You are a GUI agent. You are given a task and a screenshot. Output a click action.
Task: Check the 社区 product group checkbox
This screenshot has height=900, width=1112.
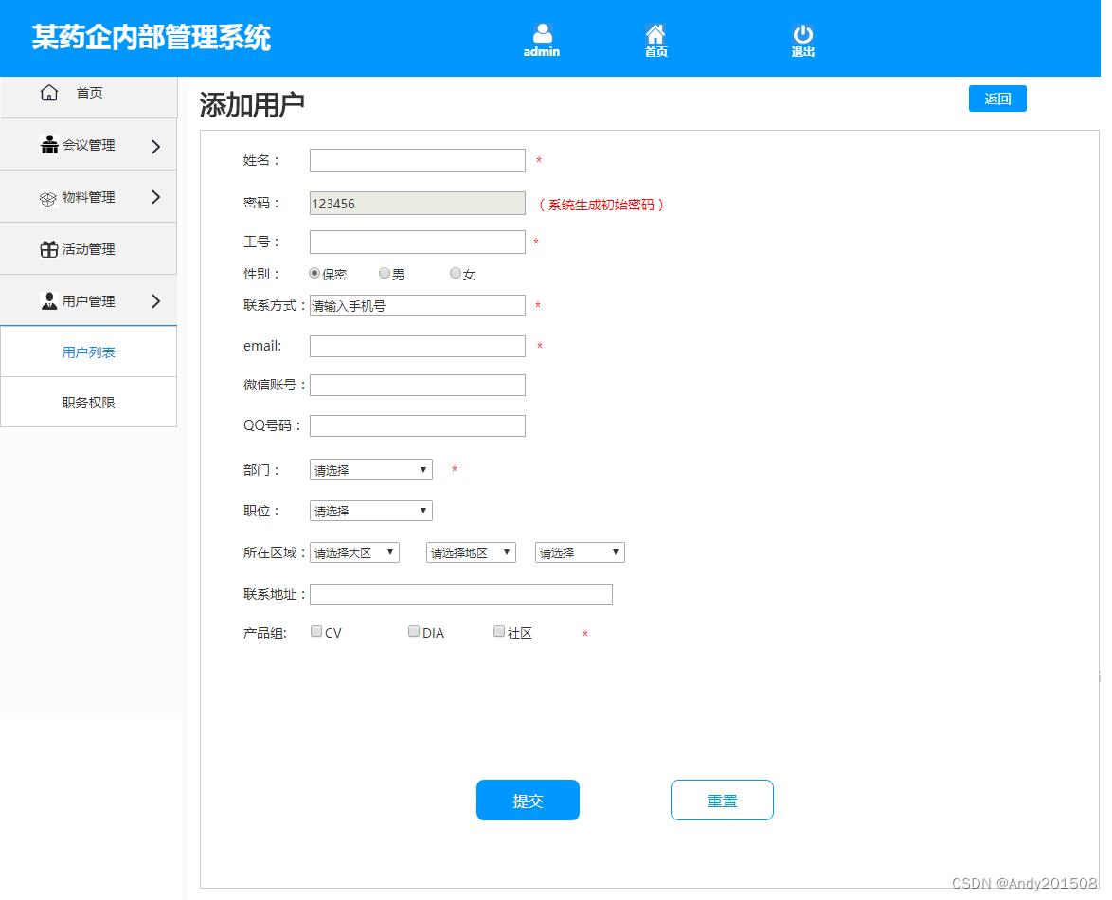pos(499,631)
